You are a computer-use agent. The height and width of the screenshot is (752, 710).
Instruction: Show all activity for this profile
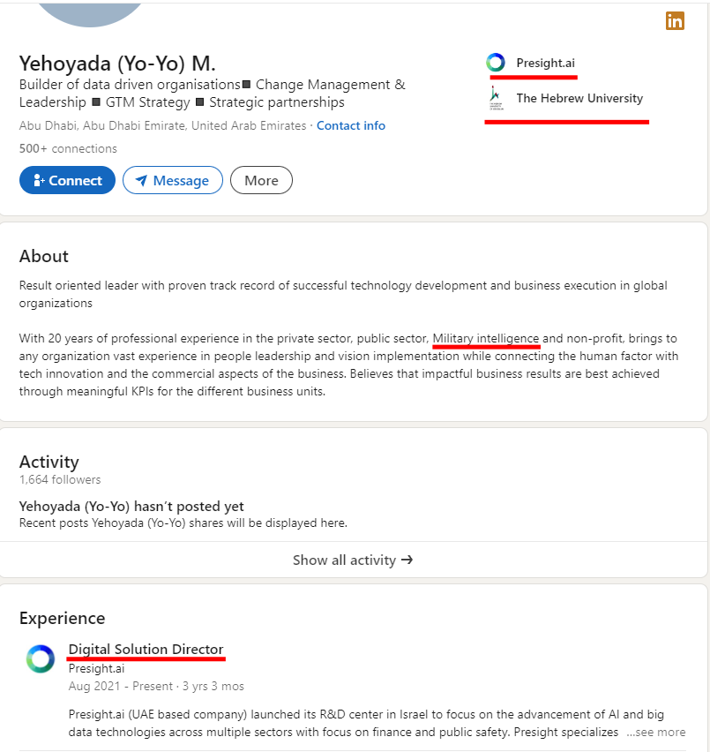point(353,560)
